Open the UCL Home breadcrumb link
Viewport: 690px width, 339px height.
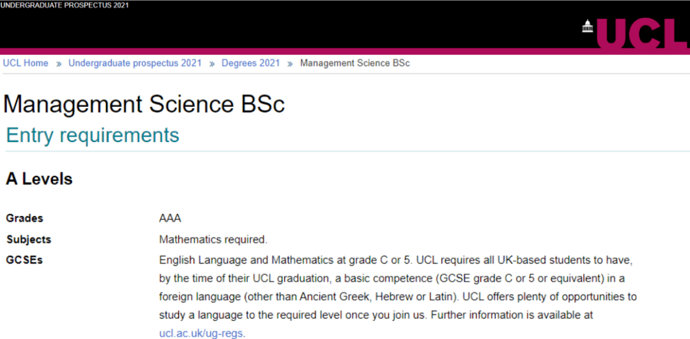26,63
